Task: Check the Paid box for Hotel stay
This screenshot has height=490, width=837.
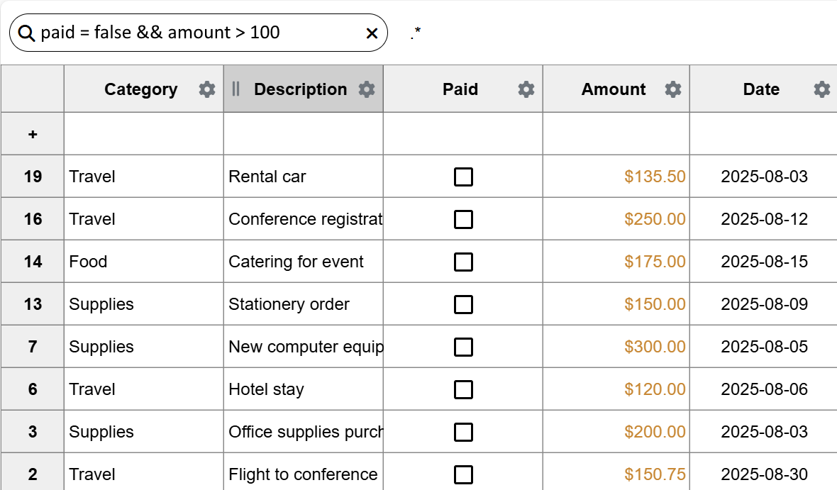Action: tap(463, 389)
